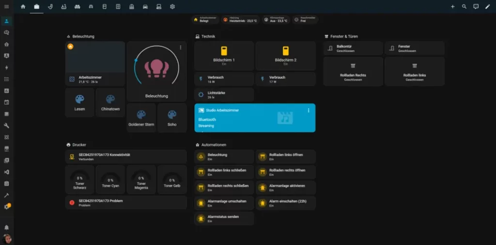This screenshot has width=496, height=245.
Task: Activate the Soho light scene
Action: point(172,118)
